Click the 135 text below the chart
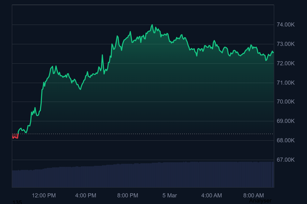This screenshot has height=204, width=307. (x=17, y=202)
